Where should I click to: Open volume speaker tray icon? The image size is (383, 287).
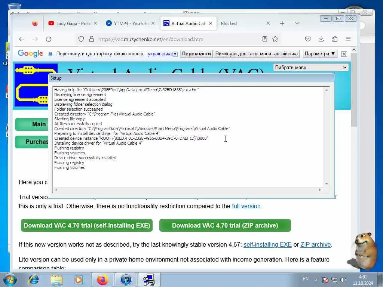tap(343, 280)
